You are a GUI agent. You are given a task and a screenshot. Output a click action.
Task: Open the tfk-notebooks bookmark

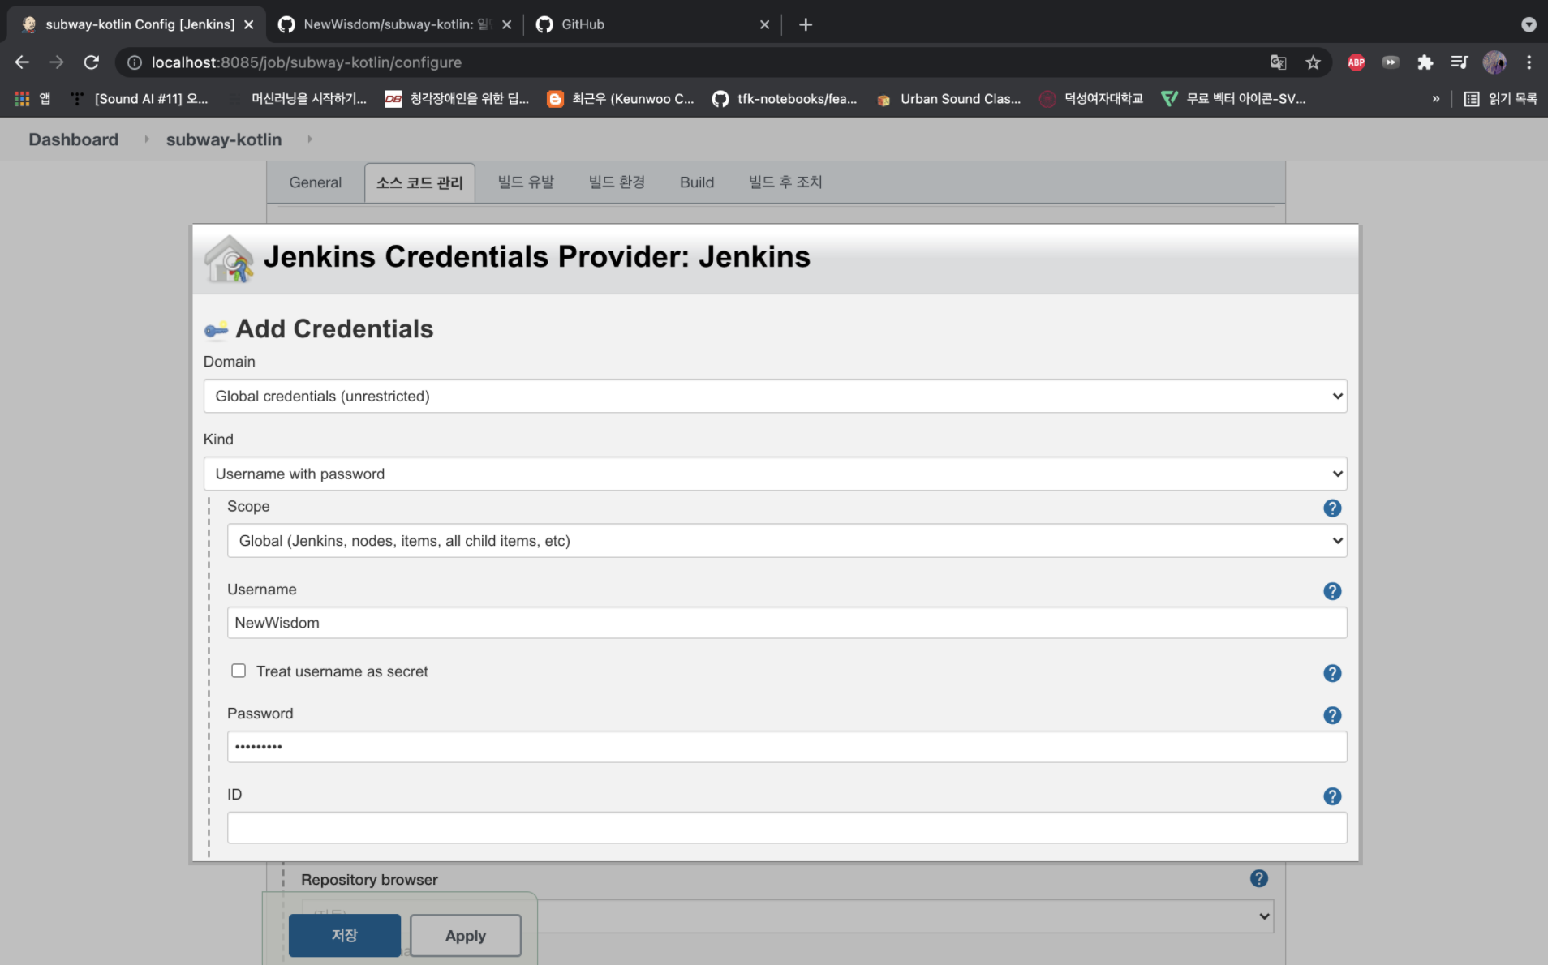click(785, 98)
